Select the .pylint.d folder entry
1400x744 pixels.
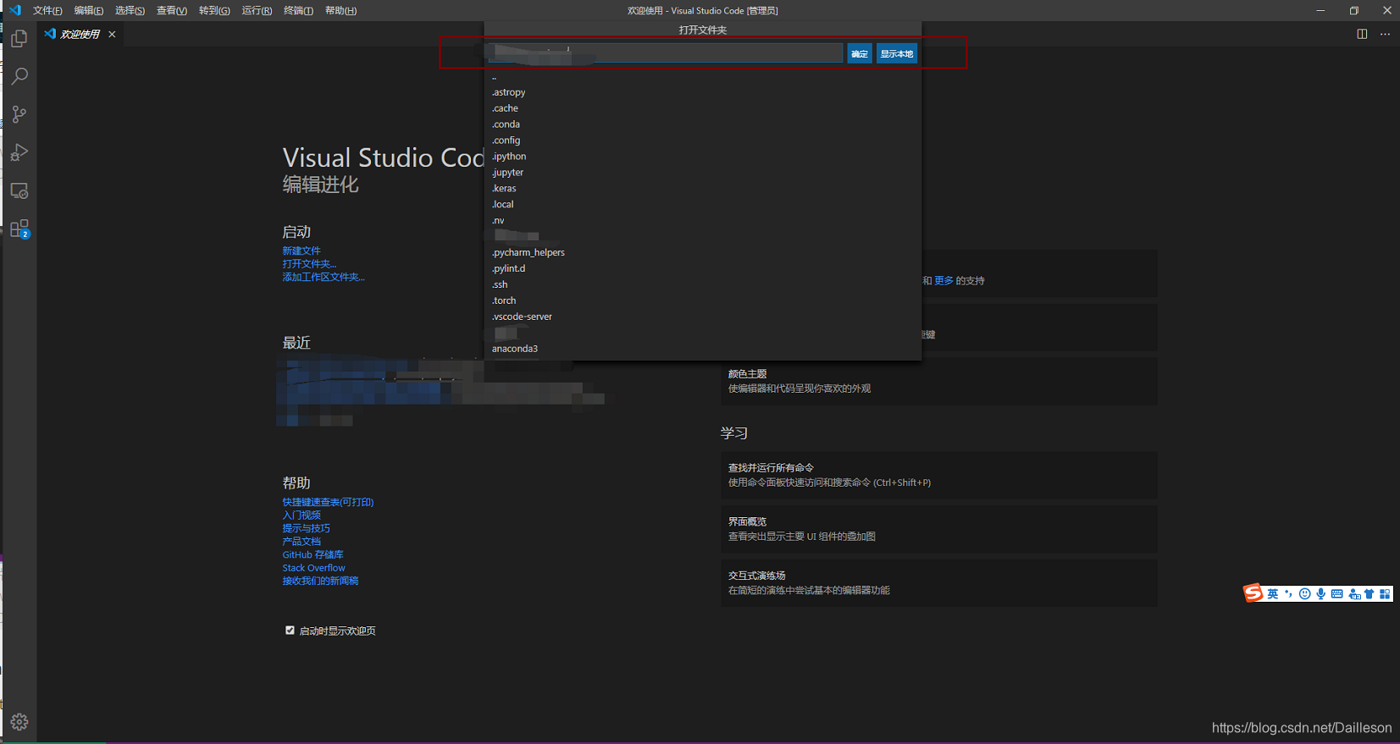click(x=703, y=269)
